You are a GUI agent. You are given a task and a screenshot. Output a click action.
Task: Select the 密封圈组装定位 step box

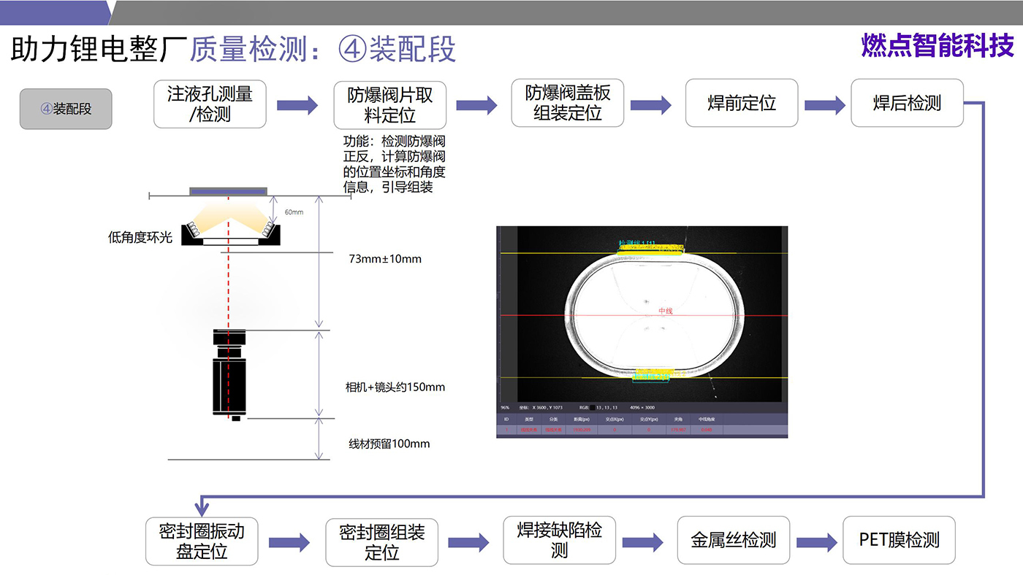click(x=381, y=542)
